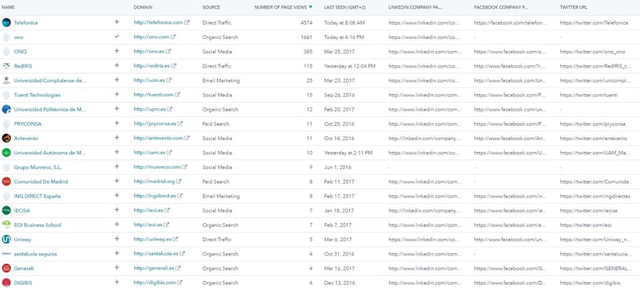
Task: Add DIGIBIS using plus icon
Action: pos(116,282)
